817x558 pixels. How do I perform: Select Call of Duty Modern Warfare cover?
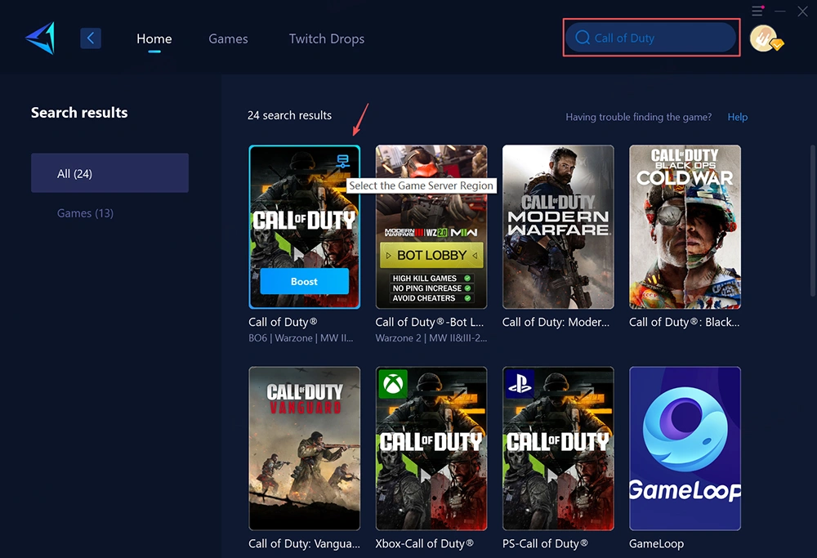point(558,226)
